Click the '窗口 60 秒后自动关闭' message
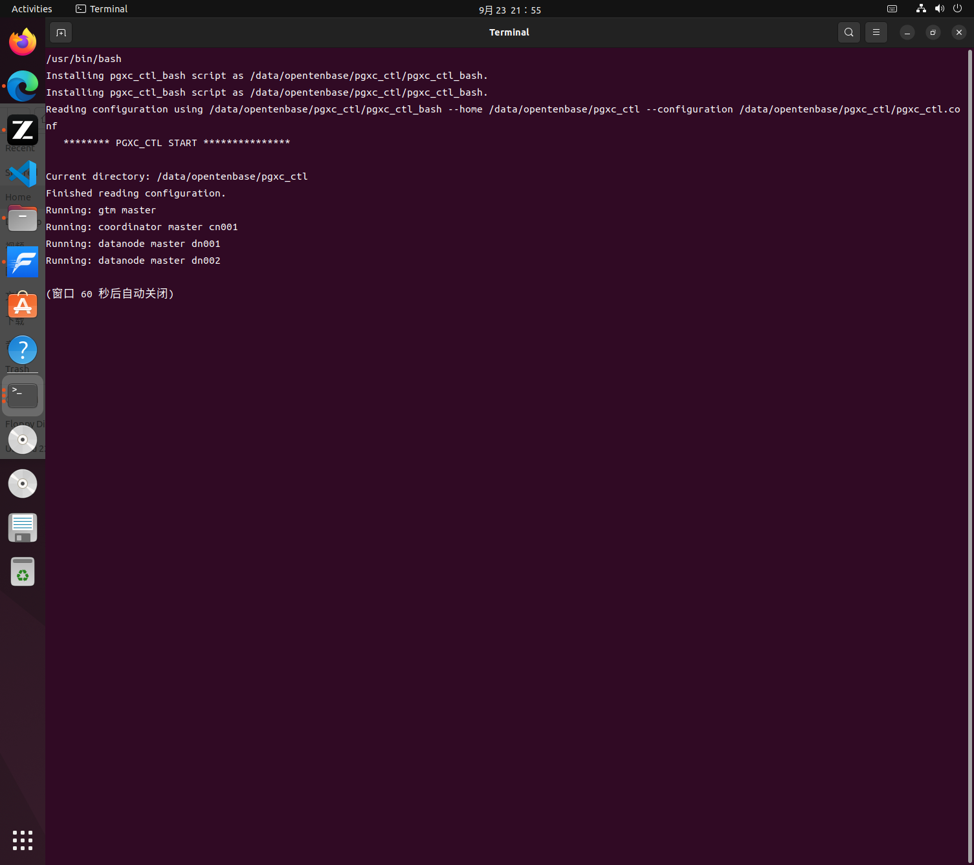Screen dimensions: 974x865 (110, 294)
